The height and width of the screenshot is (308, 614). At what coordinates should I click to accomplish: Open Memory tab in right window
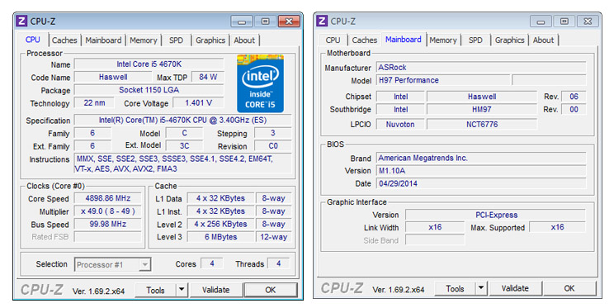443,40
